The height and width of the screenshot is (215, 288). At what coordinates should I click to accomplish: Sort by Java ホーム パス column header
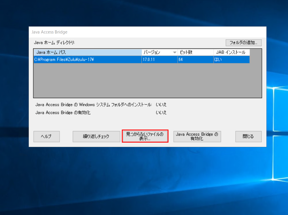[x=88, y=52]
